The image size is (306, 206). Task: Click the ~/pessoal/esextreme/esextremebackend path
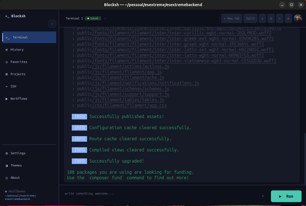coord(21,197)
